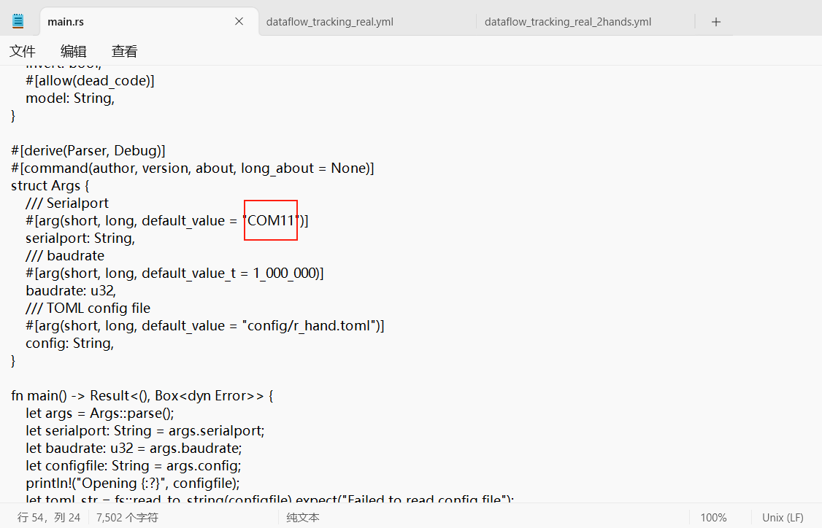822x528 pixels.
Task: Place cursor on config/r_hand.toml string
Action: (310, 326)
